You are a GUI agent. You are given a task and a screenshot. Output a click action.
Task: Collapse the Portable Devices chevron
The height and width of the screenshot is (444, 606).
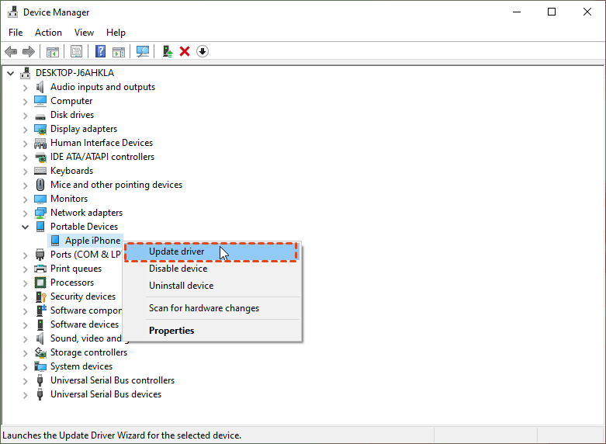tap(25, 227)
